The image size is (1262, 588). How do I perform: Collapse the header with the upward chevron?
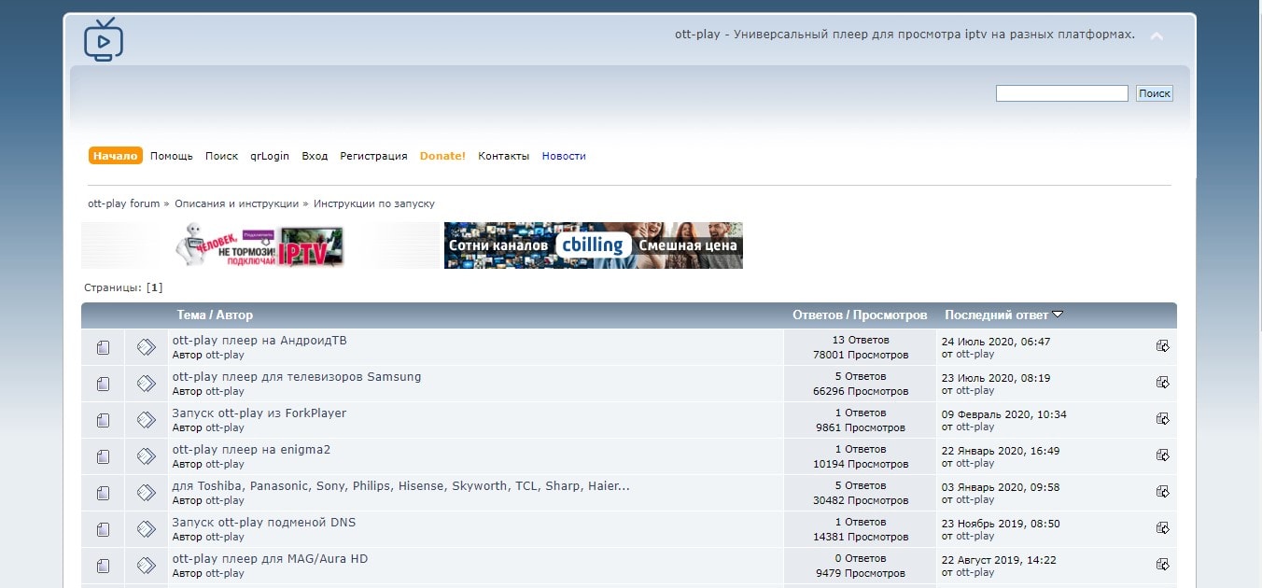(1157, 36)
